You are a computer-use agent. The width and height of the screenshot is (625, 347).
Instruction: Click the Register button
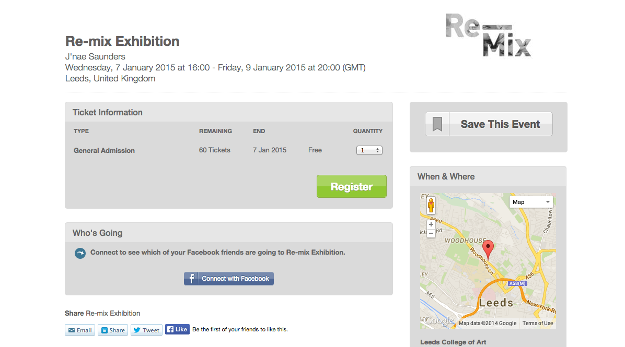pyautogui.click(x=352, y=186)
